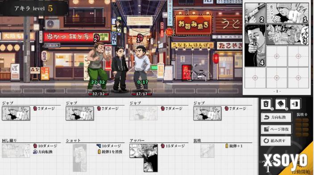Click the 装填 0 ammo count label
The height and width of the screenshot is (175, 314).
click(x=302, y=114)
